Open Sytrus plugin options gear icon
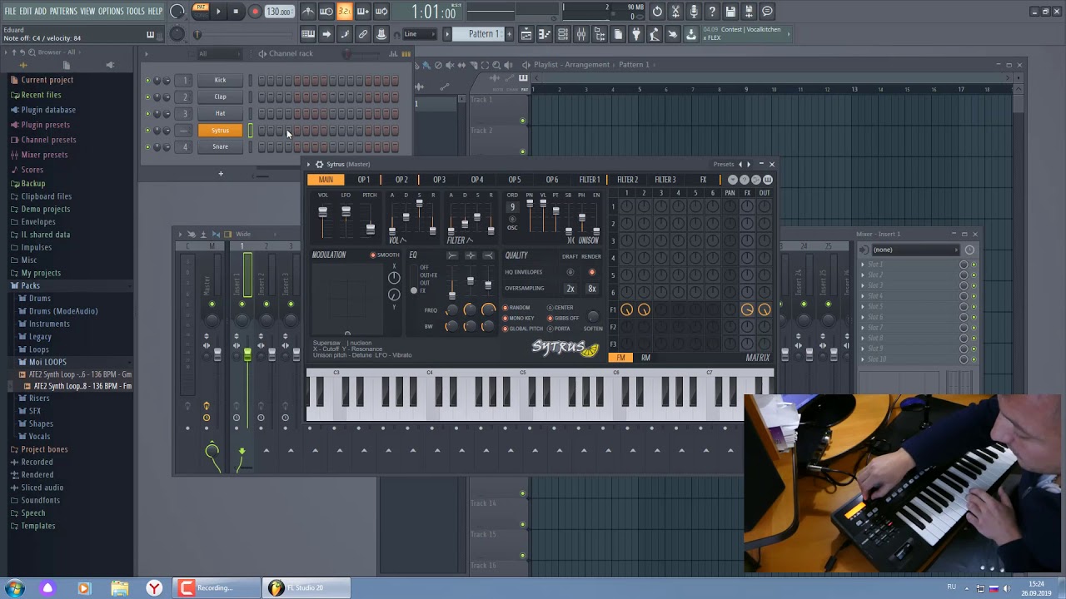The image size is (1066, 599). (318, 165)
